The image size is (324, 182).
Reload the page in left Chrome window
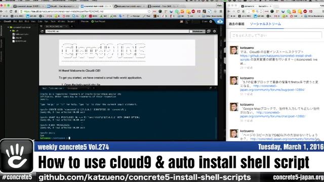click(x=11, y=11)
